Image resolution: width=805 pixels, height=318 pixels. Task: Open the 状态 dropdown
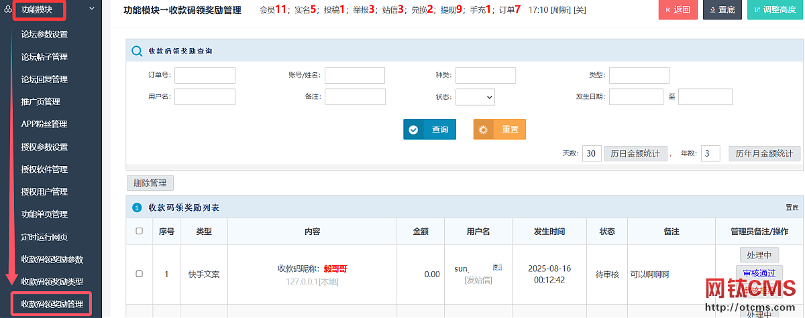tap(475, 97)
